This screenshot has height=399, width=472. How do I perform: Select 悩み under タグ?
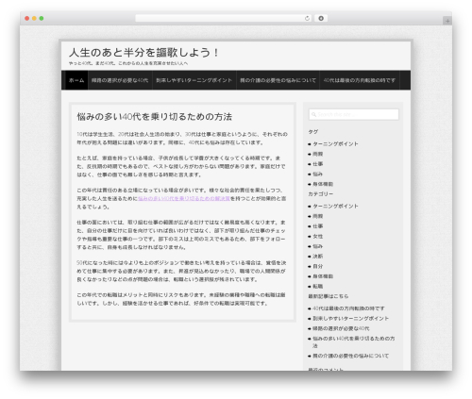tap(318, 175)
